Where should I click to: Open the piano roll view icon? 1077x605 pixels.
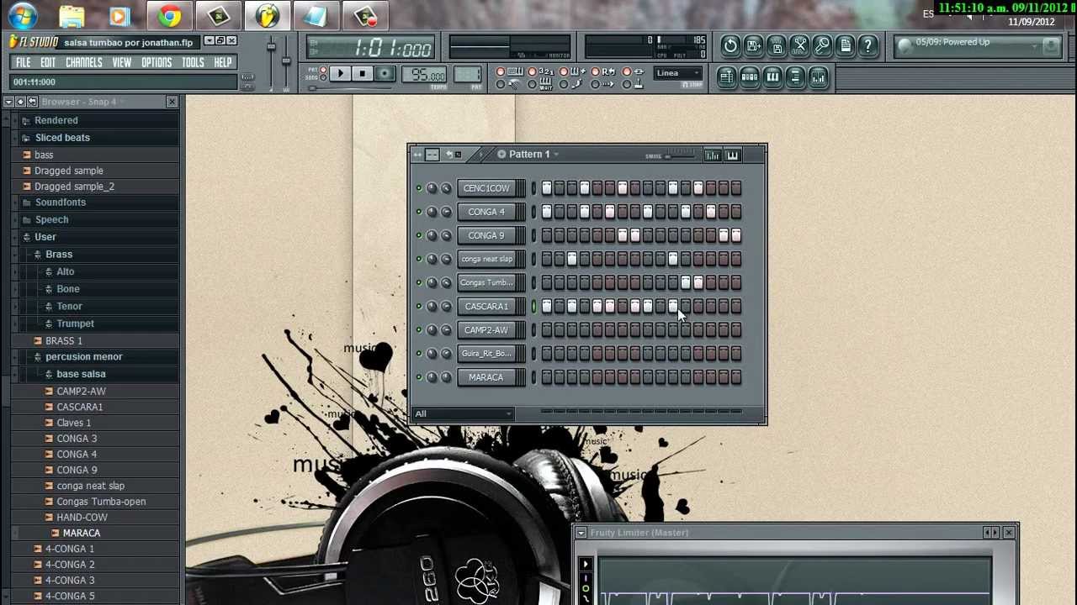[772, 77]
